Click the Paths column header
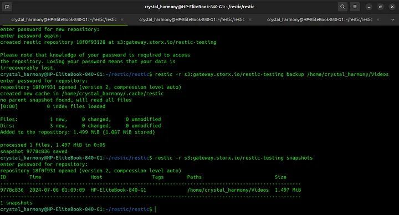This screenshot has width=399, height=215. point(195,177)
